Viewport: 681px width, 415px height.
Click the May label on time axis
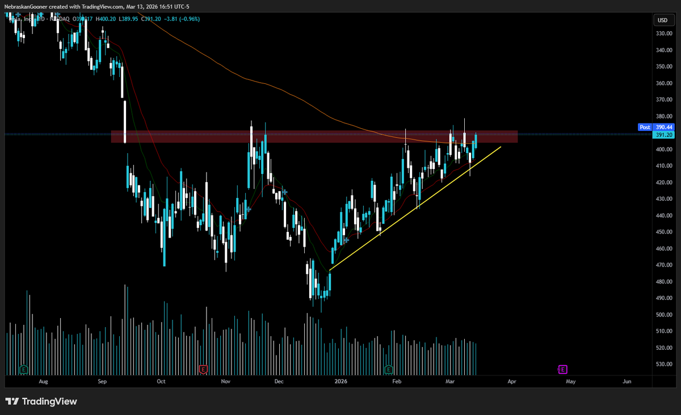570,382
